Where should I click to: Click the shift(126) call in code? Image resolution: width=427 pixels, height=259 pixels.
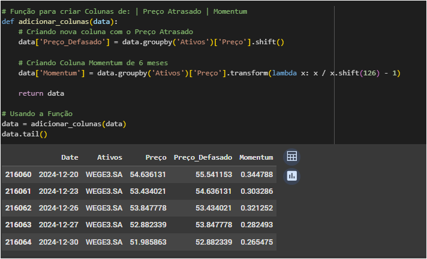pos(359,73)
